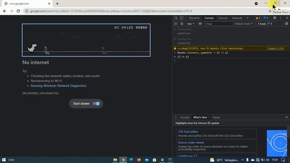Image resolution: width=290 pixels, height=163 pixels.
Task: Bookmark the page with the star icon
Action: [270, 11]
